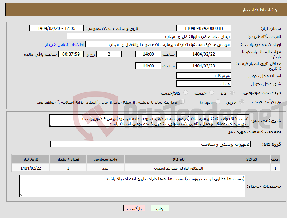Click the گروه کالا field تجهیزات پزشکی و سلامت

coord(150,144)
